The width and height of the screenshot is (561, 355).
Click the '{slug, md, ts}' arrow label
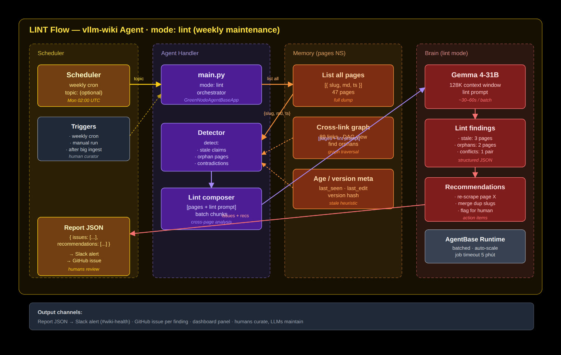[x=277, y=113]
